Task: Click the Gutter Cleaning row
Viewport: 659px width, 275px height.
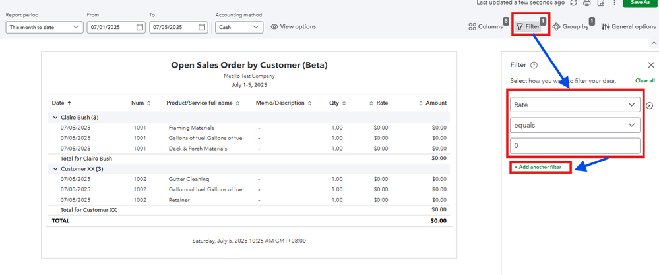Action: (x=249, y=179)
